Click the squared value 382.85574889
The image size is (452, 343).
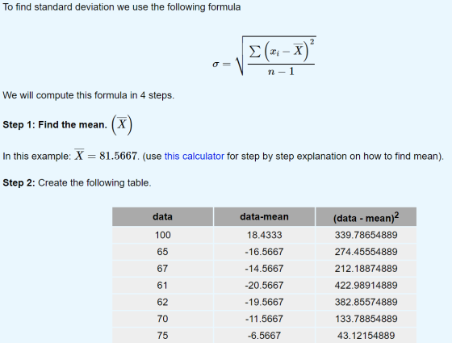366,302
